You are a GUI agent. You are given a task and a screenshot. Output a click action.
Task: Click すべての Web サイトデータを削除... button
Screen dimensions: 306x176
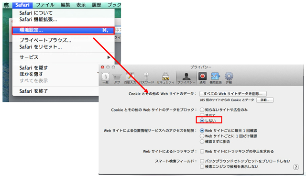(233, 94)
